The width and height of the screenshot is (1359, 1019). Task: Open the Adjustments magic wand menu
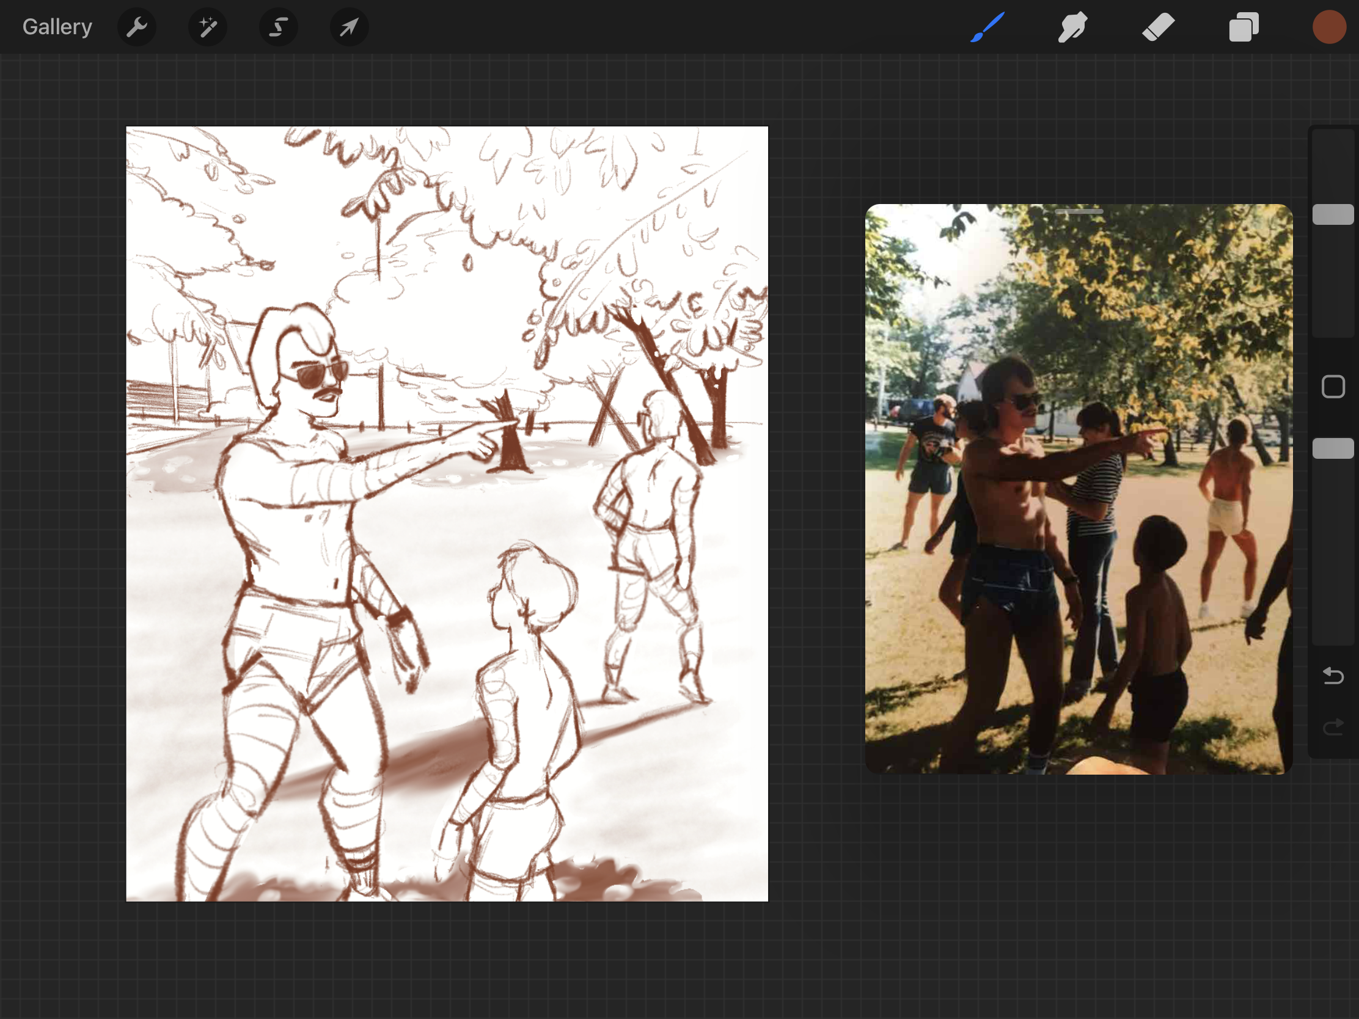[x=208, y=27]
